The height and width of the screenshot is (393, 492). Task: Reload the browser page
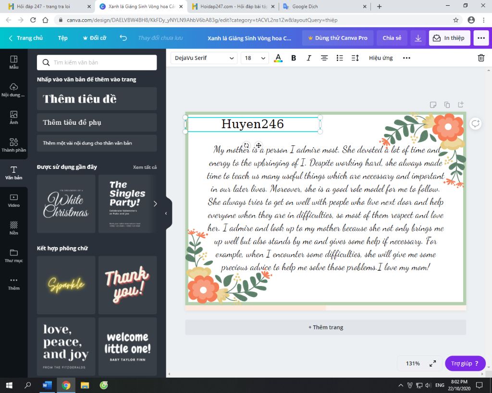[33, 20]
